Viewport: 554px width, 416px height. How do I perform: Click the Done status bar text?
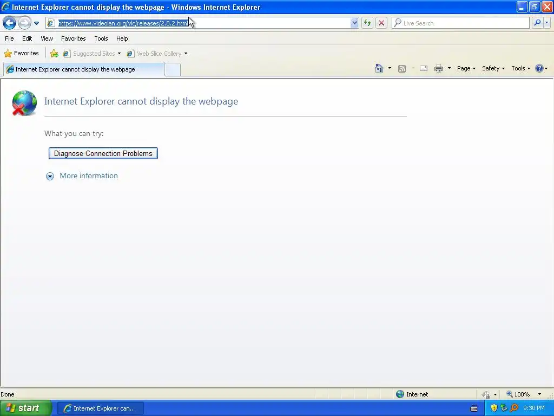(x=8, y=394)
